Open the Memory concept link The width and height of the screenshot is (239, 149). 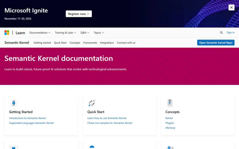170,128
